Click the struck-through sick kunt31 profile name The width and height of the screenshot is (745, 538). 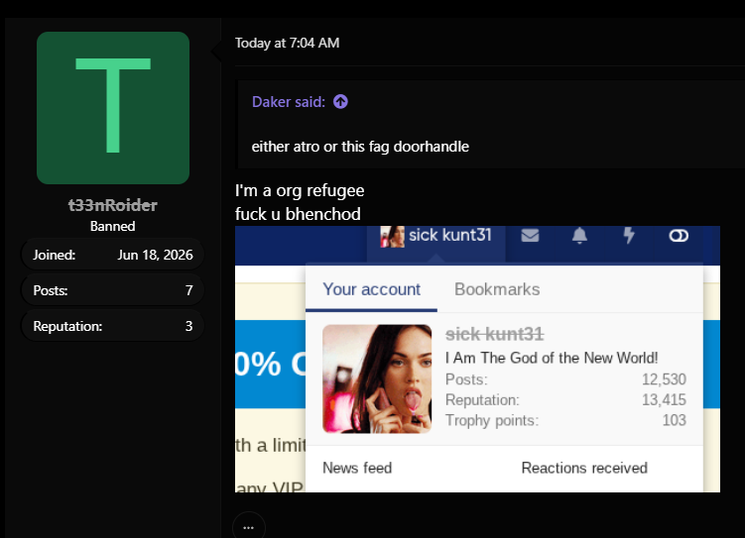[495, 334]
